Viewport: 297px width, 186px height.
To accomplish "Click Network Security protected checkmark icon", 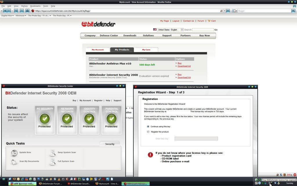I will pos(67,119).
